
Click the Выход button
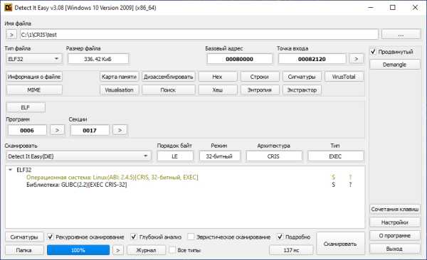click(394, 249)
